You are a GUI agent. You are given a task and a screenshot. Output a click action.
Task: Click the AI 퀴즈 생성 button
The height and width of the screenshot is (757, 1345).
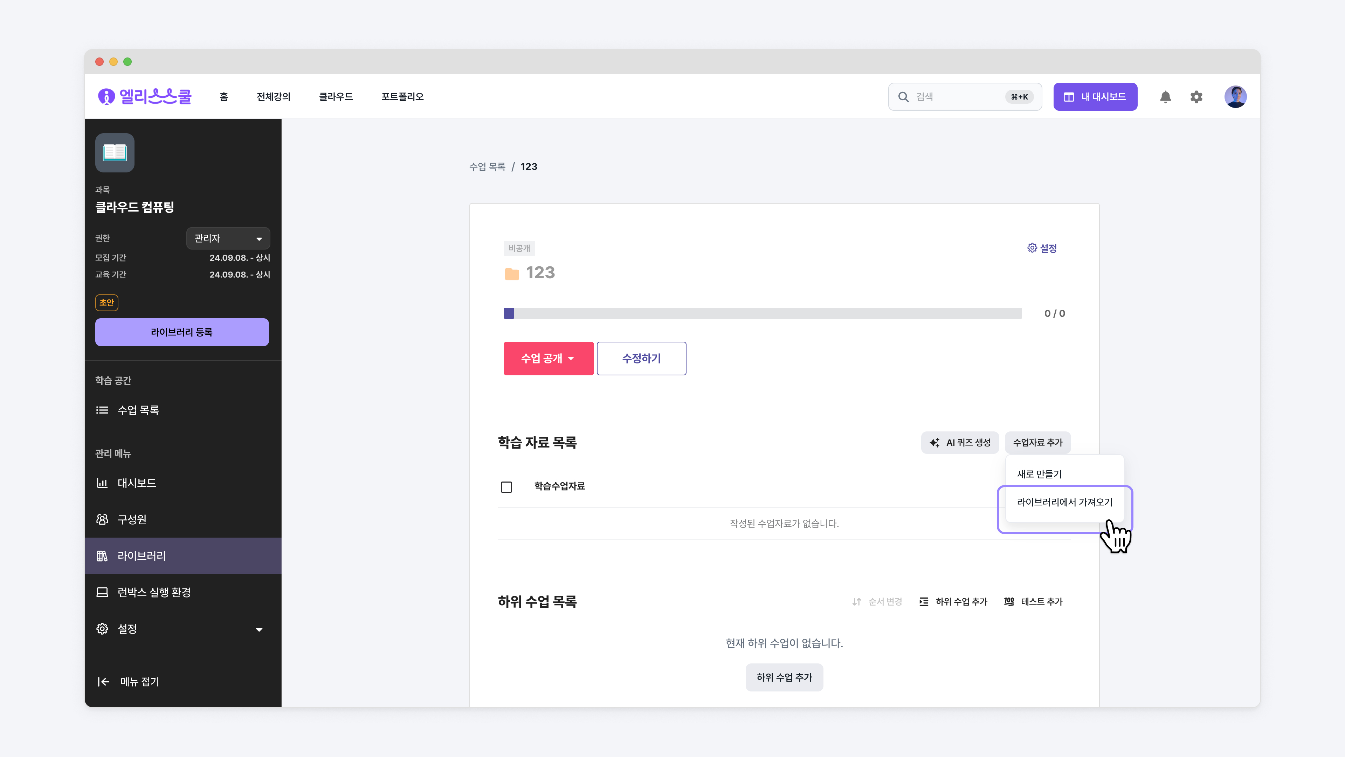[960, 443]
